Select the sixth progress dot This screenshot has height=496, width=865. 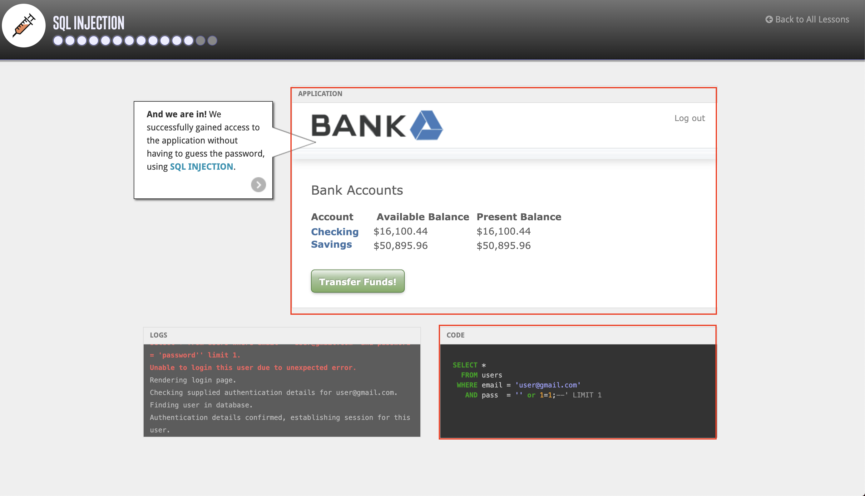117,41
